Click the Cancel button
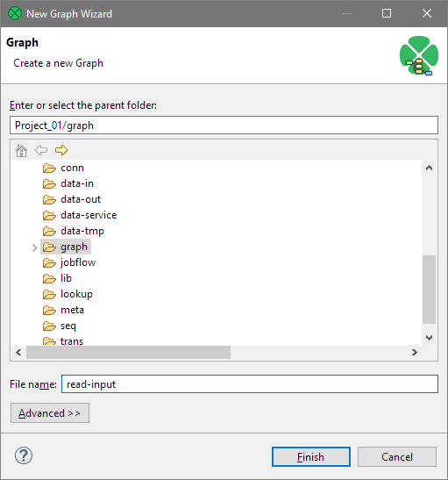Image resolution: width=448 pixels, height=480 pixels. pyautogui.click(x=397, y=456)
